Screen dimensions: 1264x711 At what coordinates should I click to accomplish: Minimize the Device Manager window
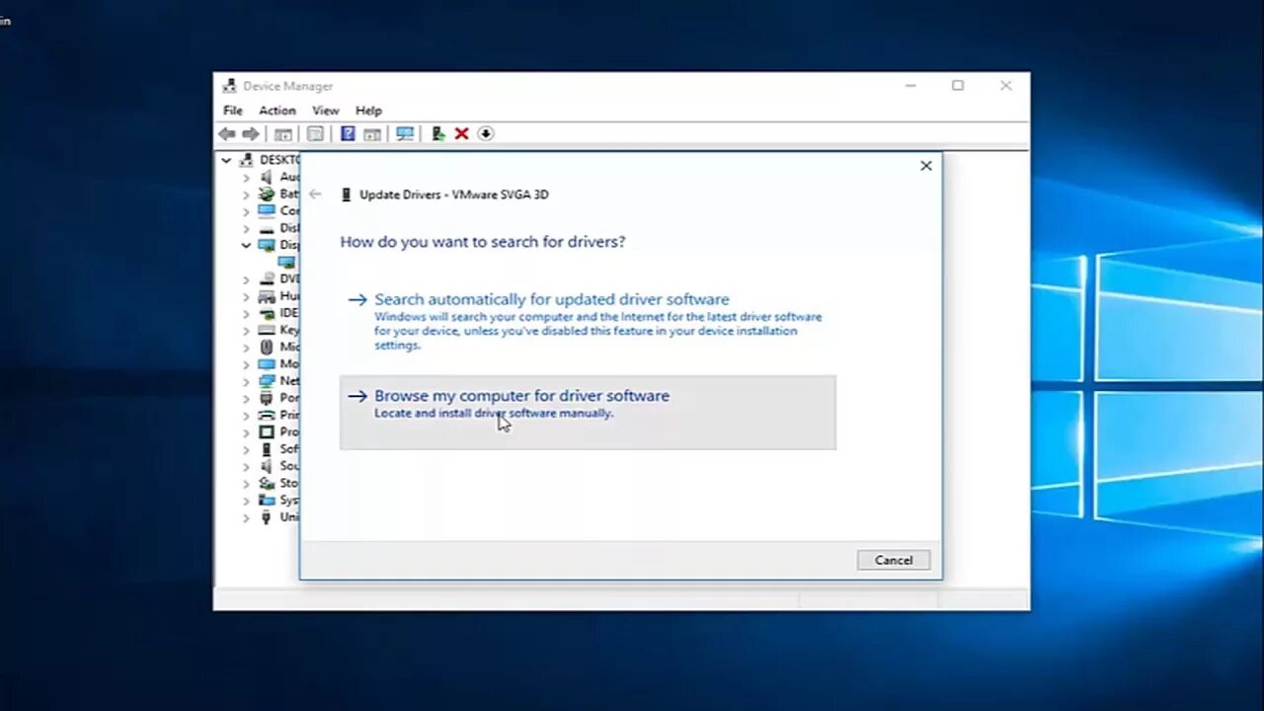pos(910,86)
